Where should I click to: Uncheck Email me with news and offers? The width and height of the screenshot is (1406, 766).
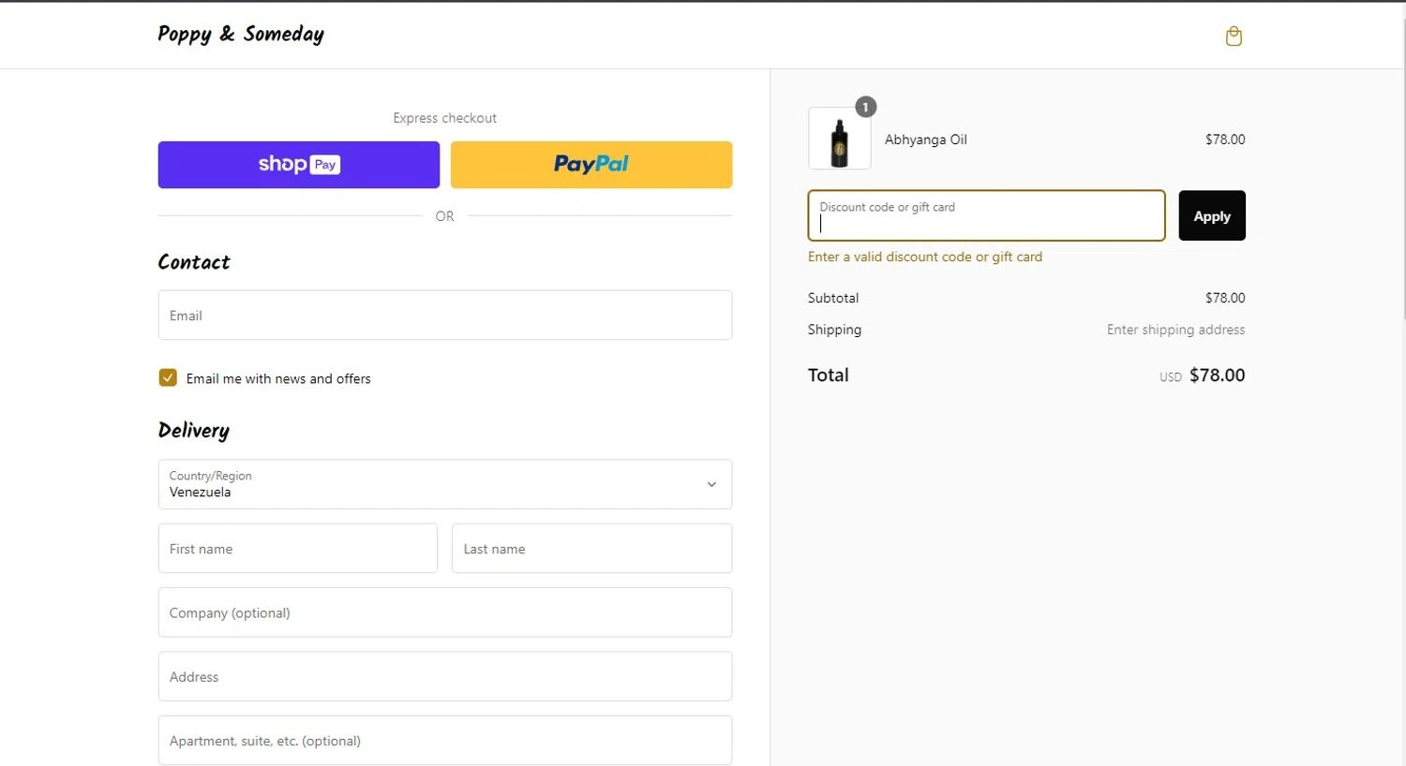click(x=168, y=378)
